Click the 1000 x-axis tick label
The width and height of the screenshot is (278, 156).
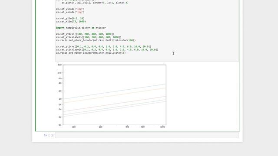coord(162,127)
